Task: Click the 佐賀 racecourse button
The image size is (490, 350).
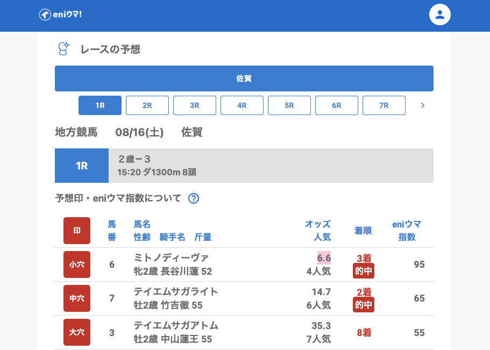Action: [244, 78]
